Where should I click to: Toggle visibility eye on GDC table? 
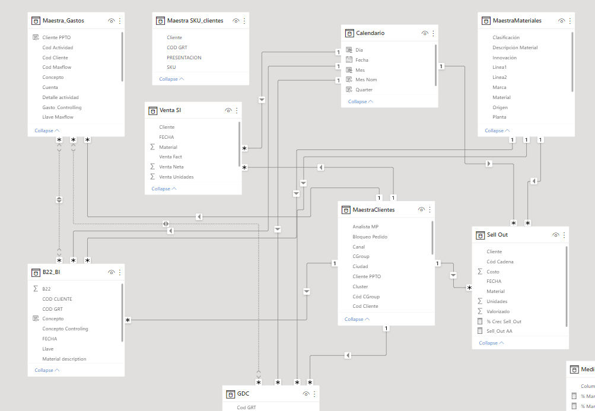pos(306,394)
